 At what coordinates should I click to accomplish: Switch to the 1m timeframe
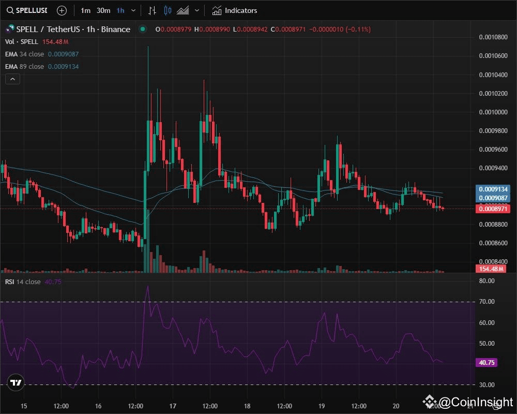pos(85,10)
